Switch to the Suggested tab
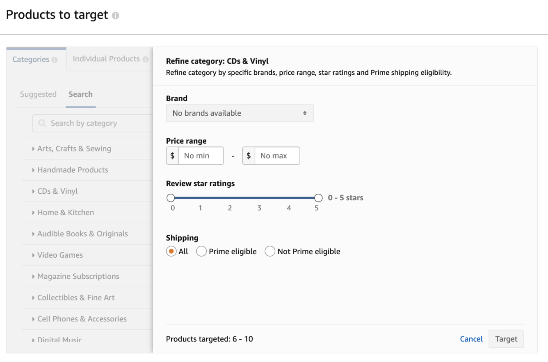 tap(38, 94)
